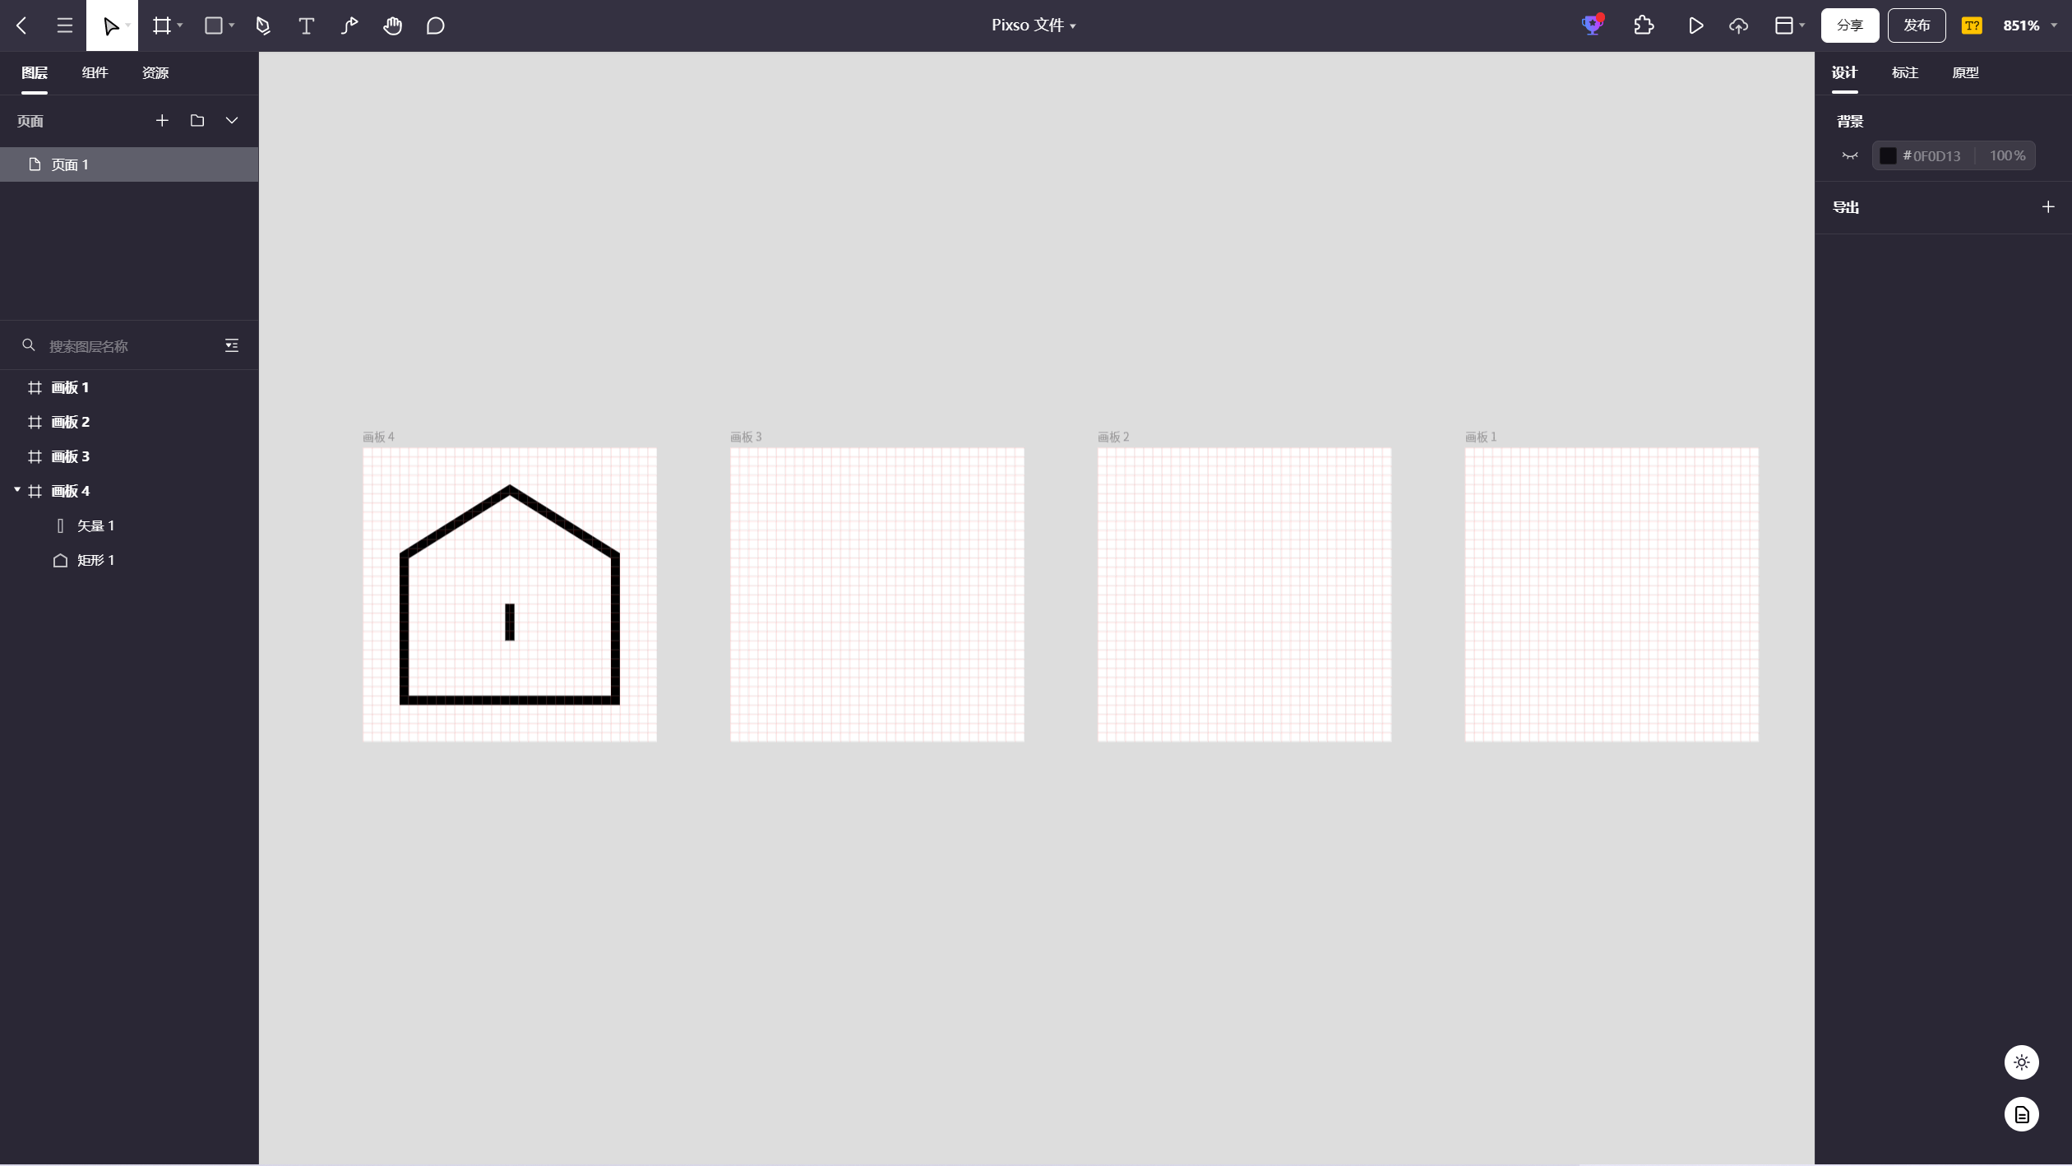Click the yellow T? font badge
The height and width of the screenshot is (1166, 2072).
point(1972,25)
